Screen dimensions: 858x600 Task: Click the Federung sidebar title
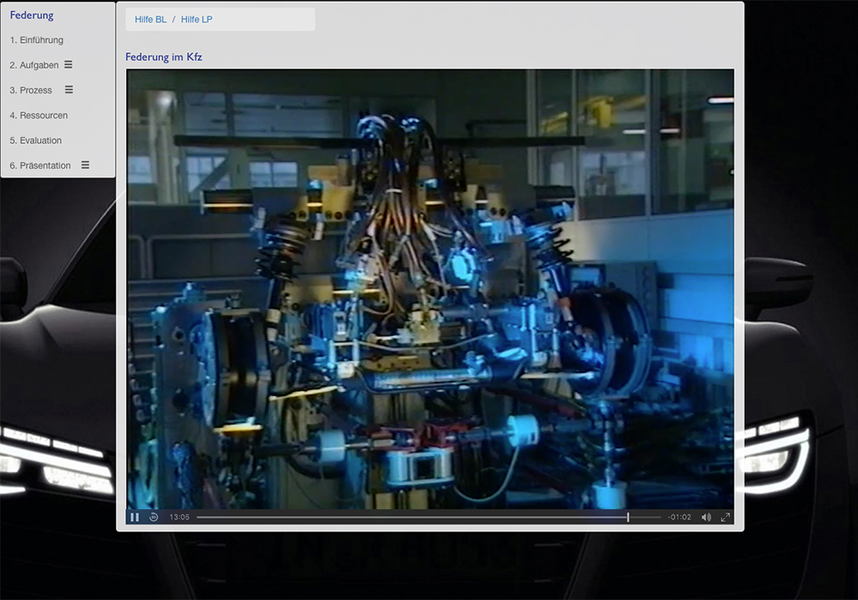32,15
